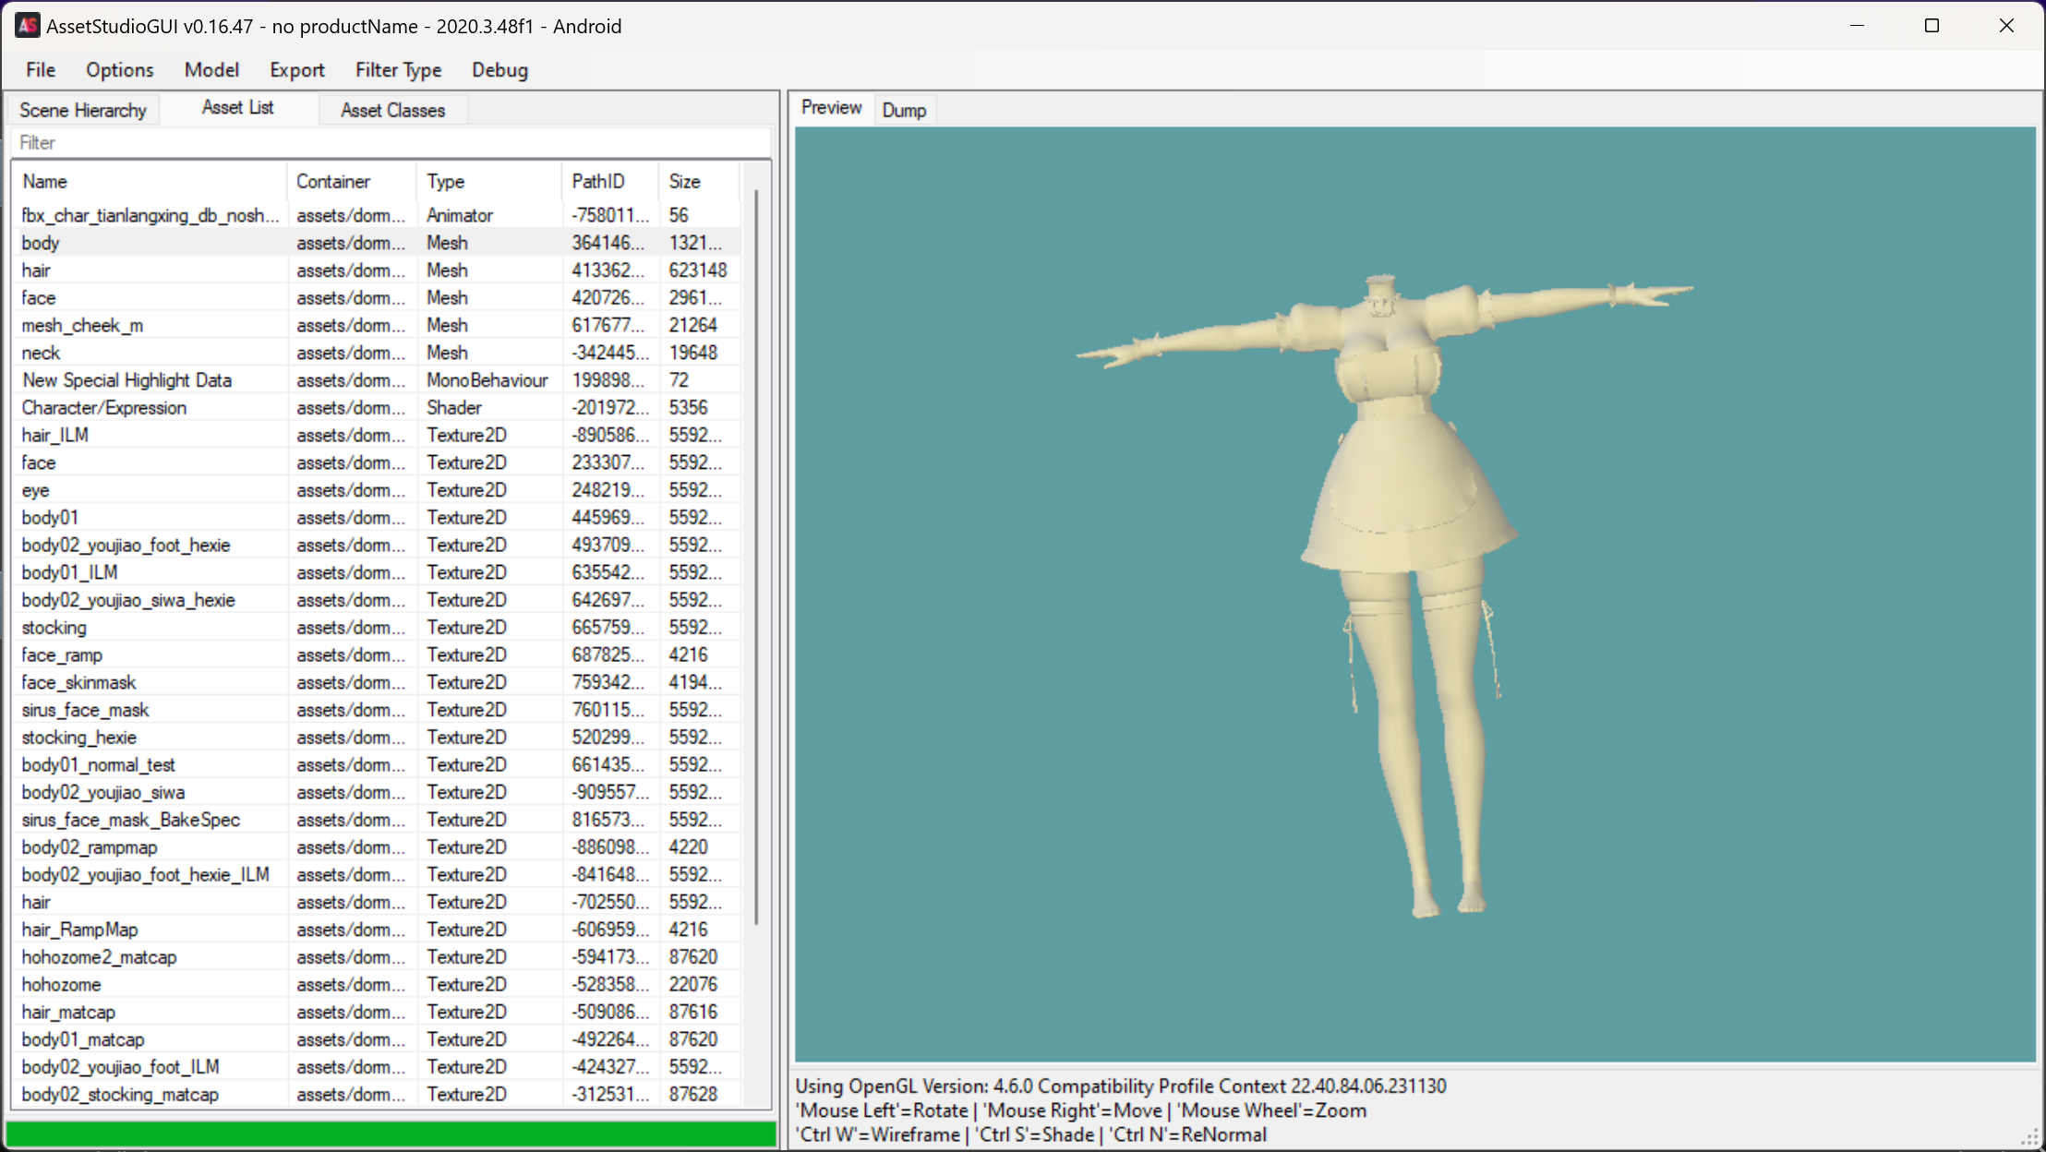Open the Options menu
Image resolution: width=2046 pixels, height=1152 pixels.
coord(119,70)
